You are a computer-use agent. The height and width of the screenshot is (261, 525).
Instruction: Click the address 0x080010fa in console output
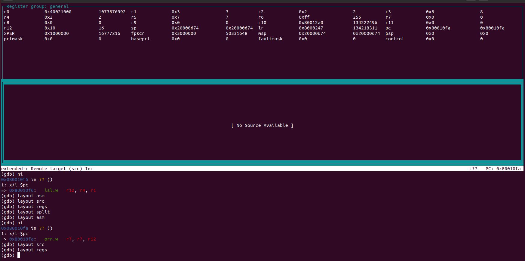tap(15, 228)
